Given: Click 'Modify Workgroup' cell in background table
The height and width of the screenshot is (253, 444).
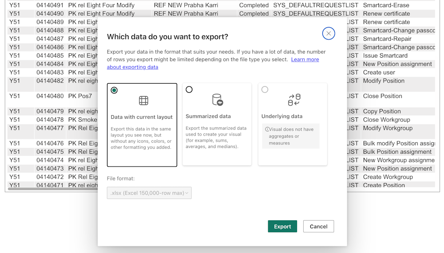Looking at the screenshot, I should pyautogui.click(x=388, y=128).
